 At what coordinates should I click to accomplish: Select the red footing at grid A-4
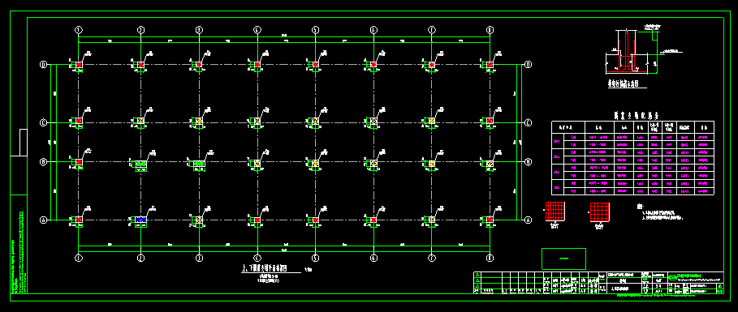[x=257, y=220]
